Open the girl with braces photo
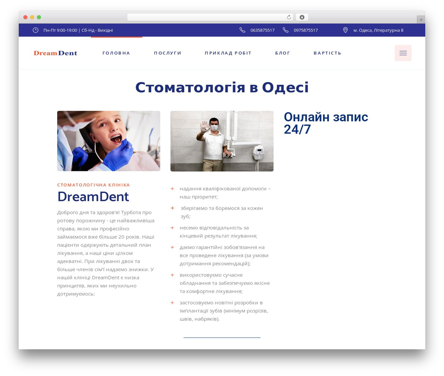This screenshot has width=444, height=376. pos(109,141)
